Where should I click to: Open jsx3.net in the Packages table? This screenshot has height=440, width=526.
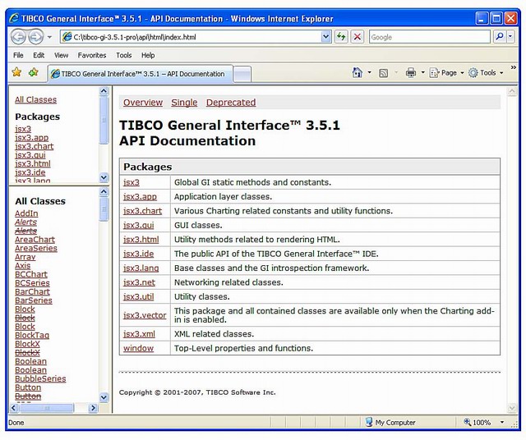click(x=139, y=282)
